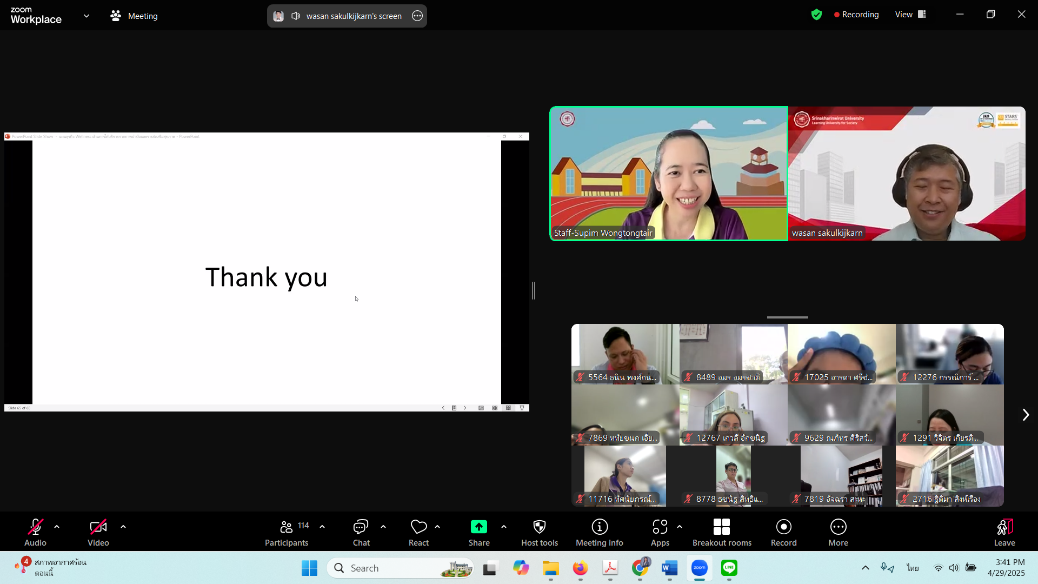Open the View layout dropdown
Screen dimensions: 1038x584
point(910,15)
